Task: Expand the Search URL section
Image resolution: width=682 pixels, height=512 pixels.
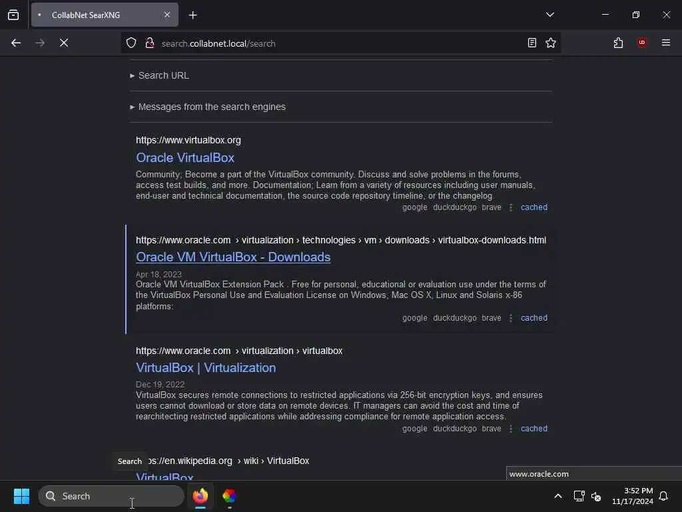Action: click(160, 75)
